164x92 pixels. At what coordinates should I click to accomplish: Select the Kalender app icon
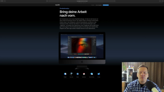point(84,74)
